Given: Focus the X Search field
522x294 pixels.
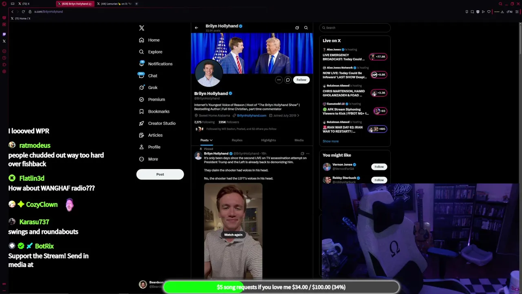Looking at the screenshot, I should coord(355,28).
